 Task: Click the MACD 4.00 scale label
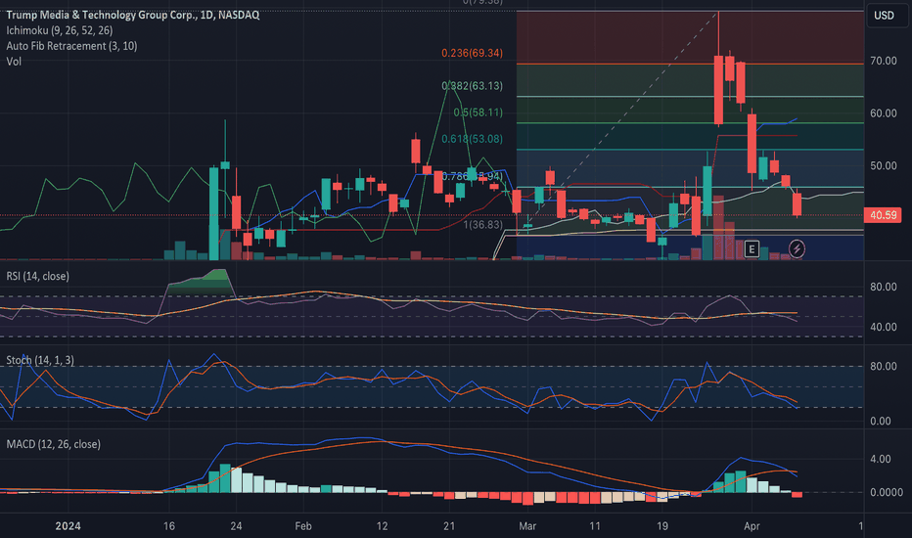(880, 459)
